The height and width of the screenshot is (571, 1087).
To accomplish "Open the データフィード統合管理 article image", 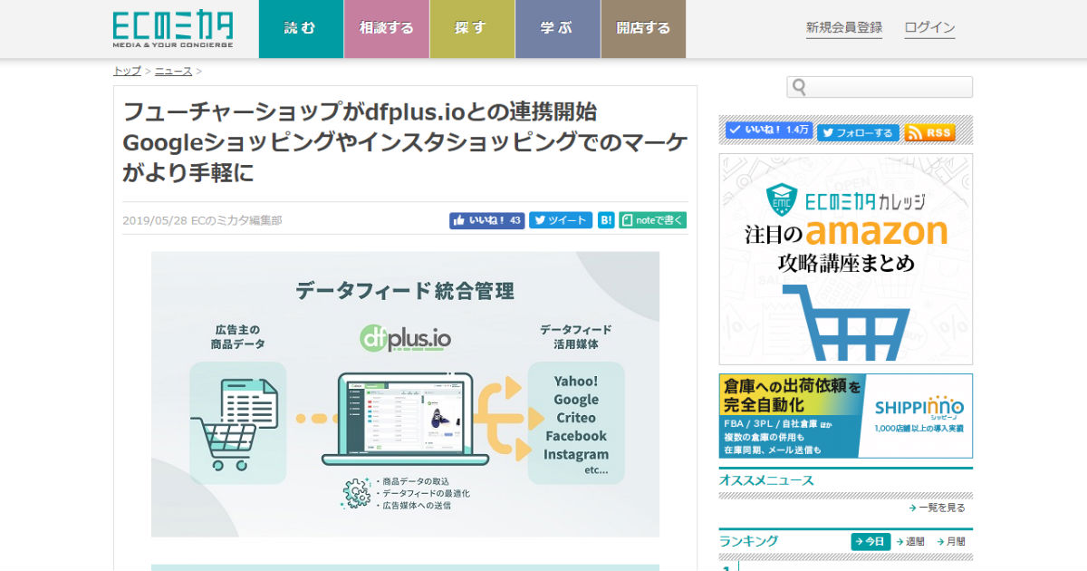I will [405, 394].
